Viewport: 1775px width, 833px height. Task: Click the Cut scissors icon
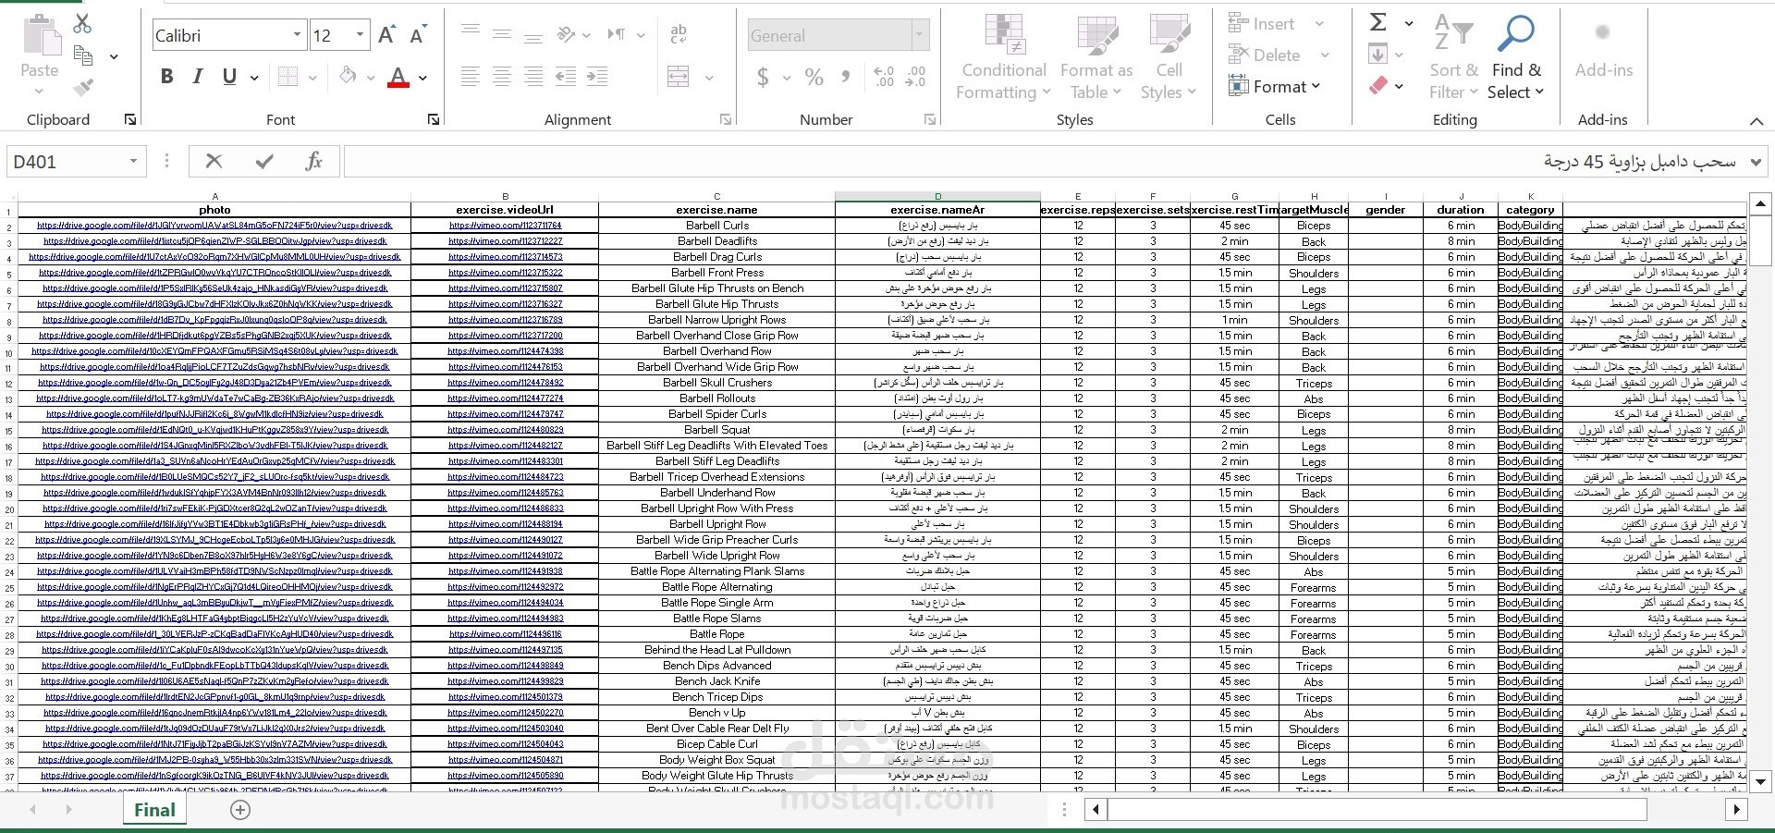pos(82,24)
